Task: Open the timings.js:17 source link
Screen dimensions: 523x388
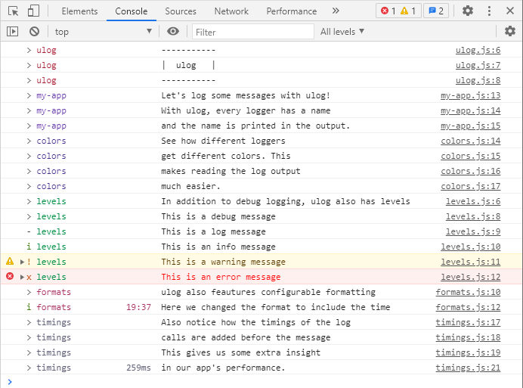Action: coord(468,322)
